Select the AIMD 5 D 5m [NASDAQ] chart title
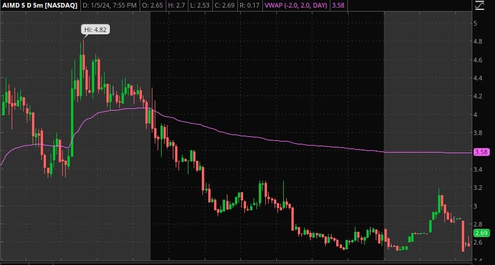Screen dimensions: 495x265 [x=40, y=5]
